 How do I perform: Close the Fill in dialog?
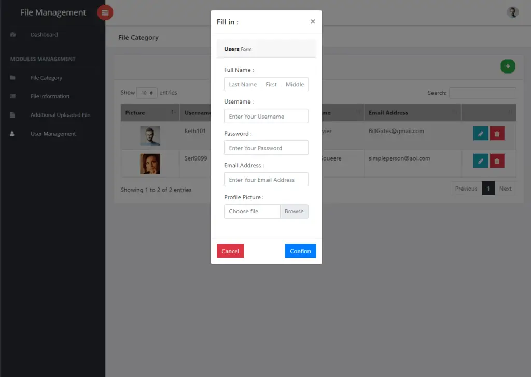313,21
